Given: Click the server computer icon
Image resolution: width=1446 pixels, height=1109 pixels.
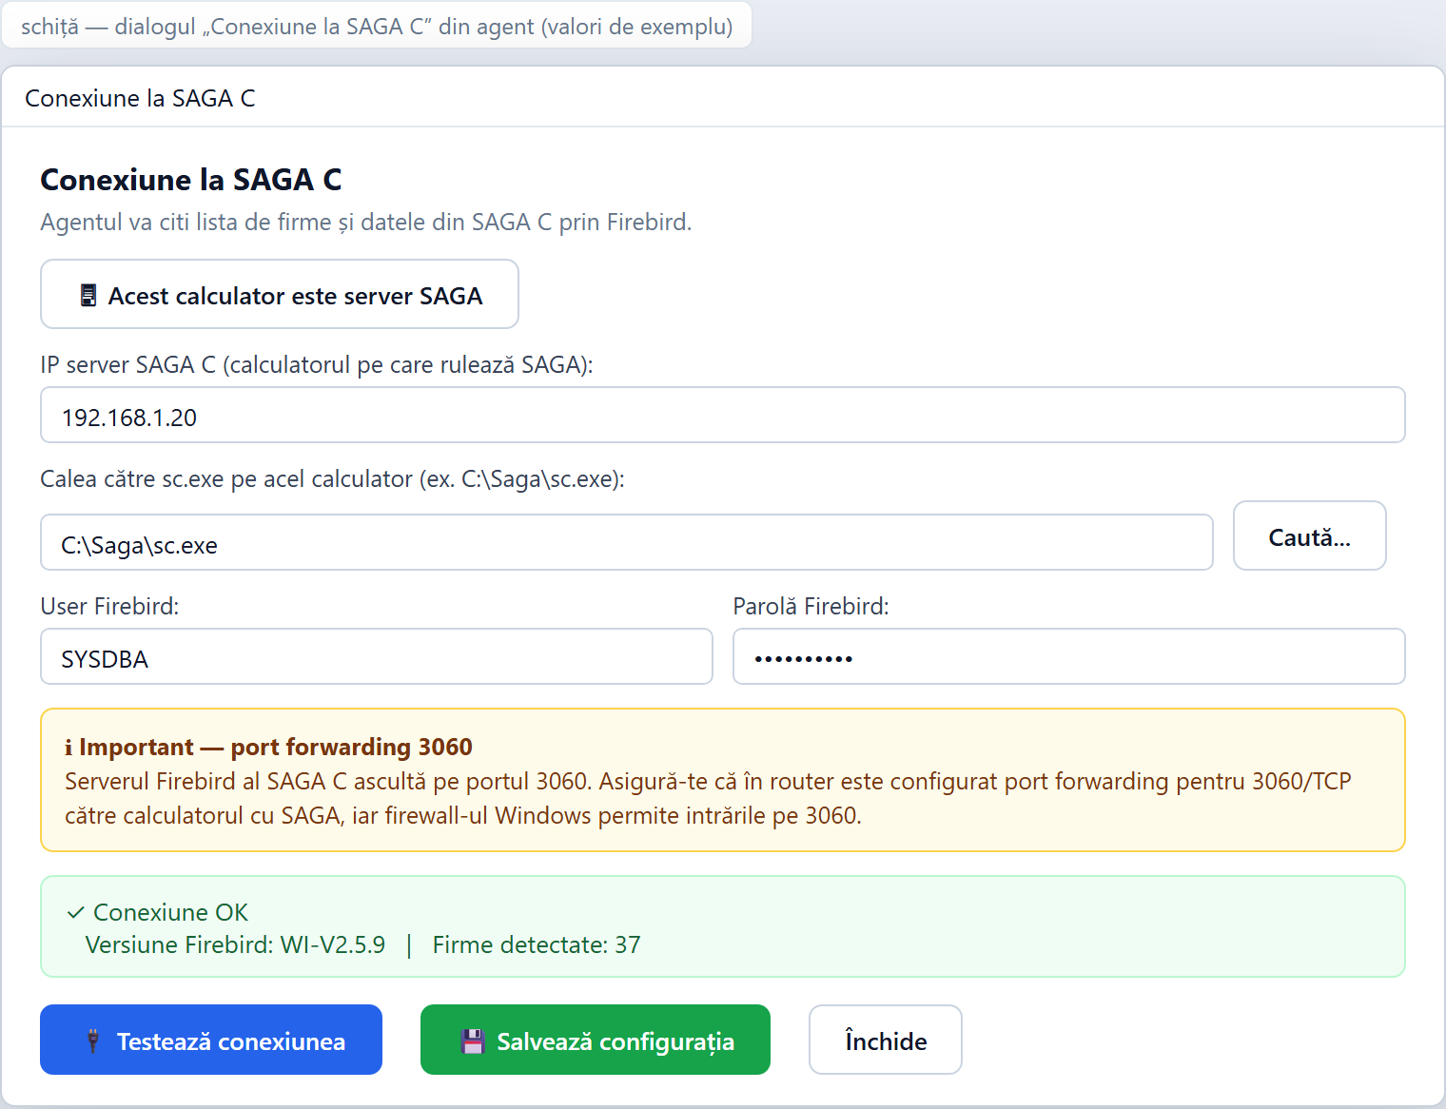Looking at the screenshot, I should [88, 296].
